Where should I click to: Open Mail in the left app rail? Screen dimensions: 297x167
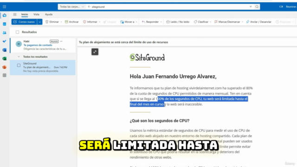pos(4,15)
